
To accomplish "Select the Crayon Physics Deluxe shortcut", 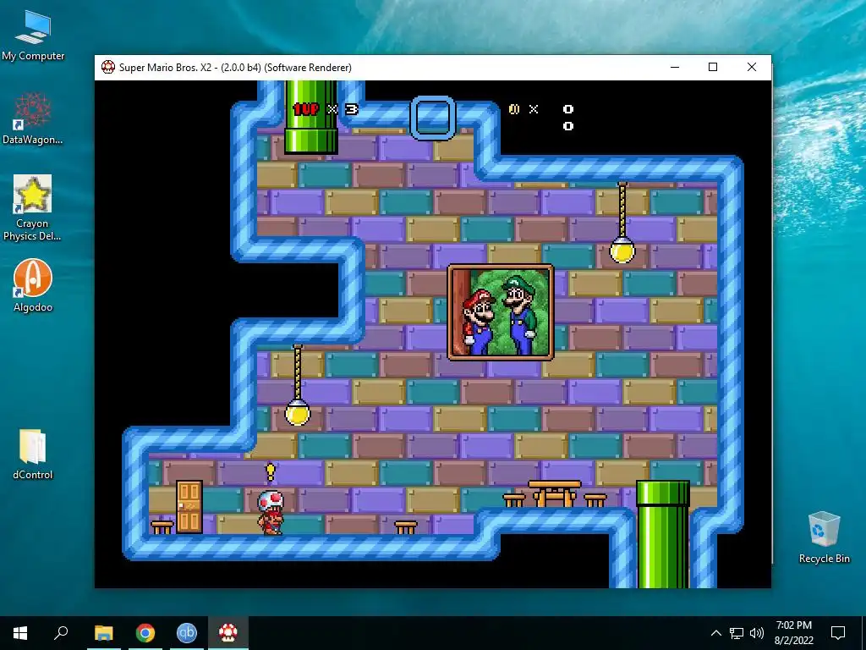I will coord(33,208).
